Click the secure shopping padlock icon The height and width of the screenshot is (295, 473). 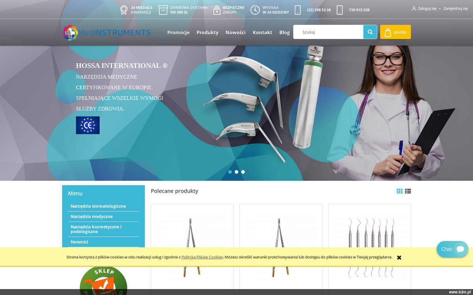click(217, 10)
